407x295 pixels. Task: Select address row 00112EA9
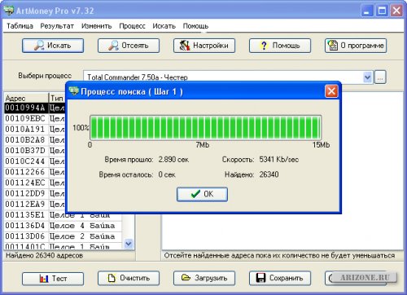click(35, 205)
